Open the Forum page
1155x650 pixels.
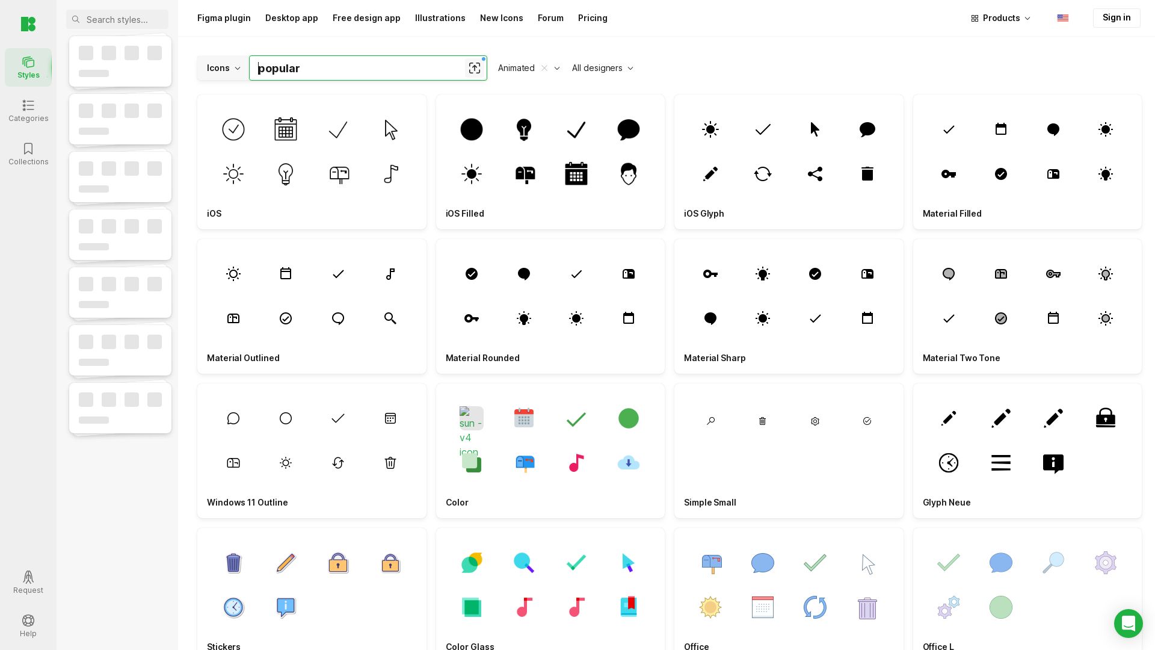point(550,18)
